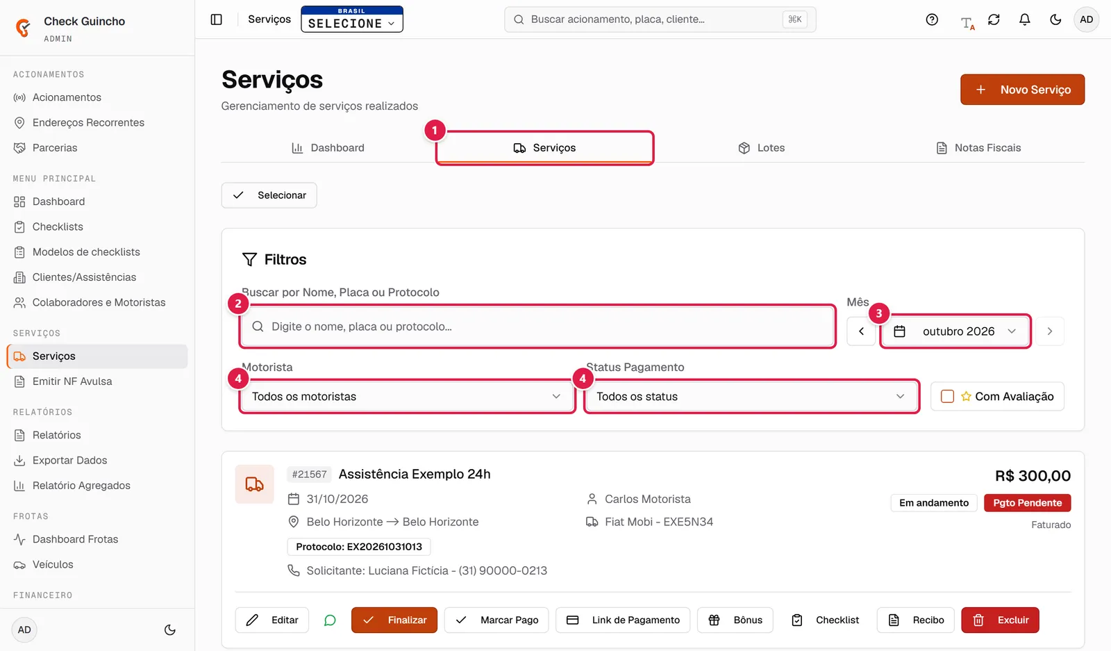This screenshot has width=1111, height=651.
Task: Click the Novo Serviço button
Action: [x=1022, y=90]
